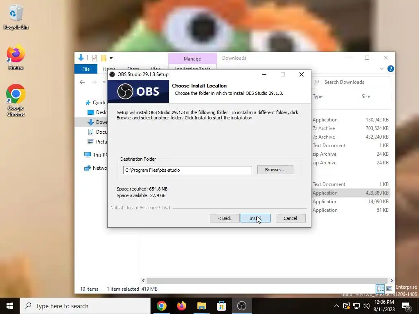Click the Search Downloads box
Image resolution: width=419 pixels, height=314 pixels.
(x=351, y=82)
